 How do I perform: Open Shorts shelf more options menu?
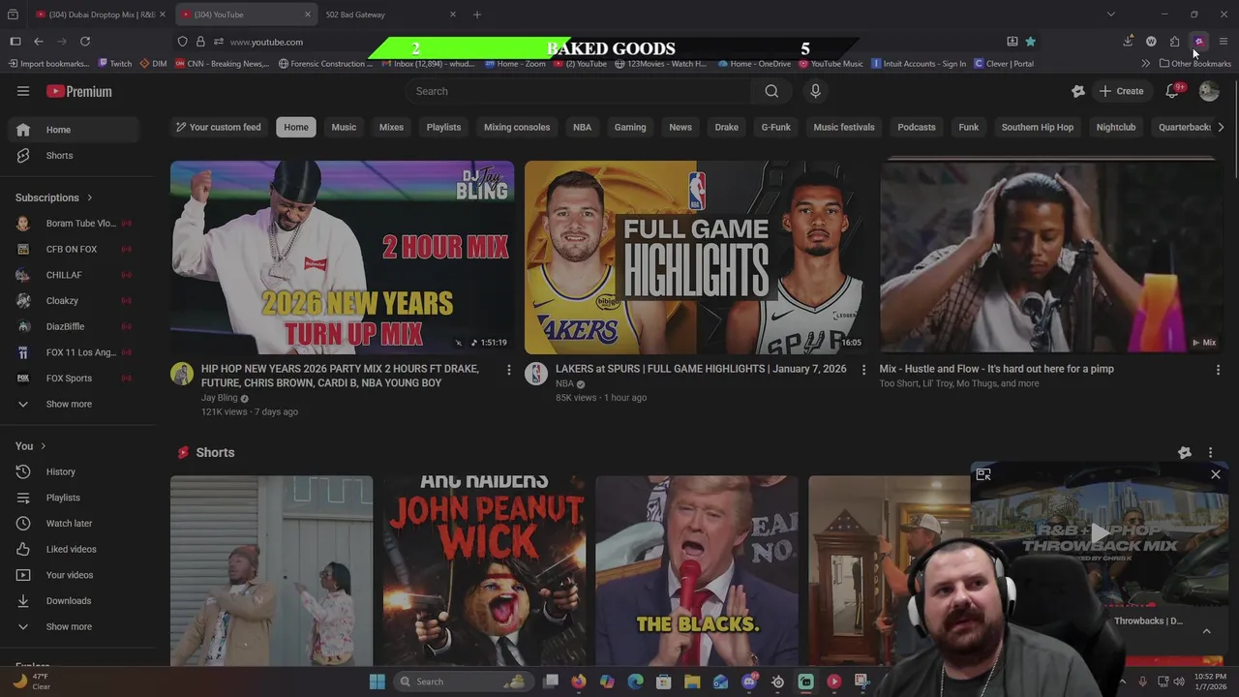click(x=1210, y=453)
